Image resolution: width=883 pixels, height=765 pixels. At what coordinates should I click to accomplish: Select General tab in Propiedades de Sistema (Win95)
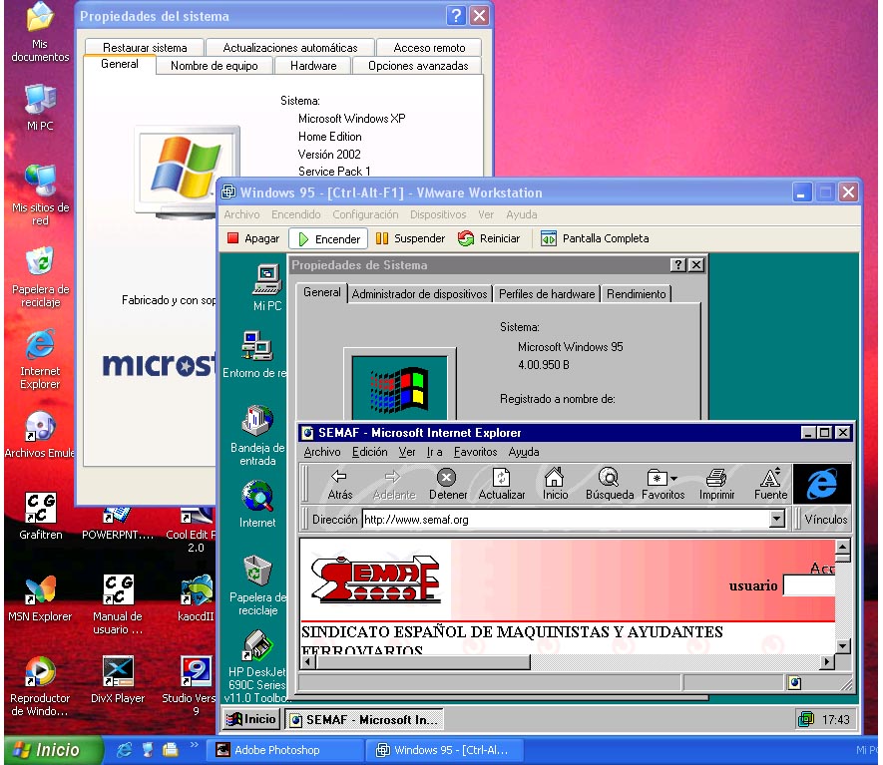(x=321, y=292)
